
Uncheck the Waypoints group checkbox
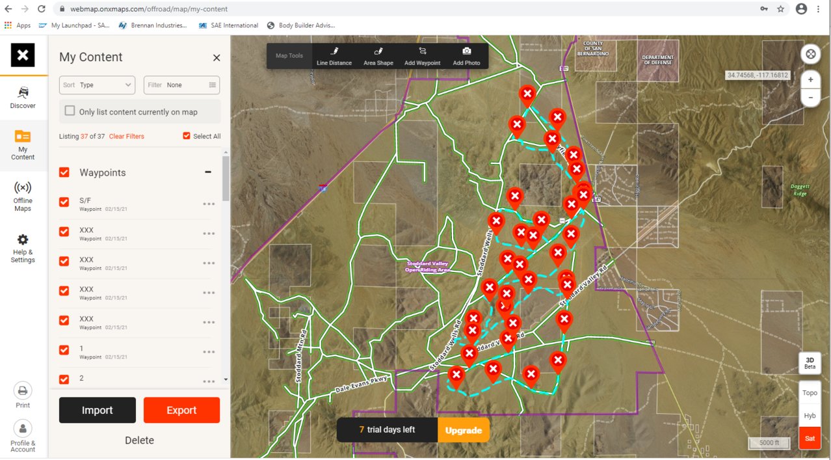point(64,172)
